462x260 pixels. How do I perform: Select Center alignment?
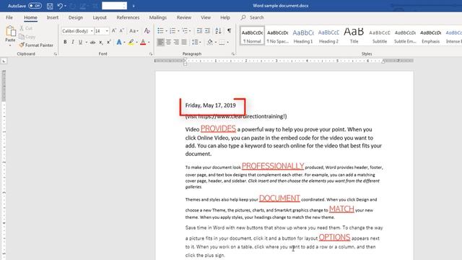168,43
